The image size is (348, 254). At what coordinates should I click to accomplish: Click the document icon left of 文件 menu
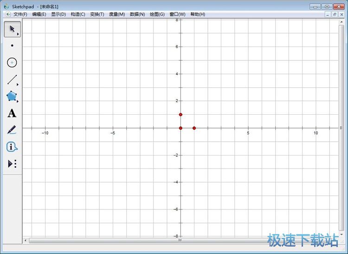[x=8, y=14]
